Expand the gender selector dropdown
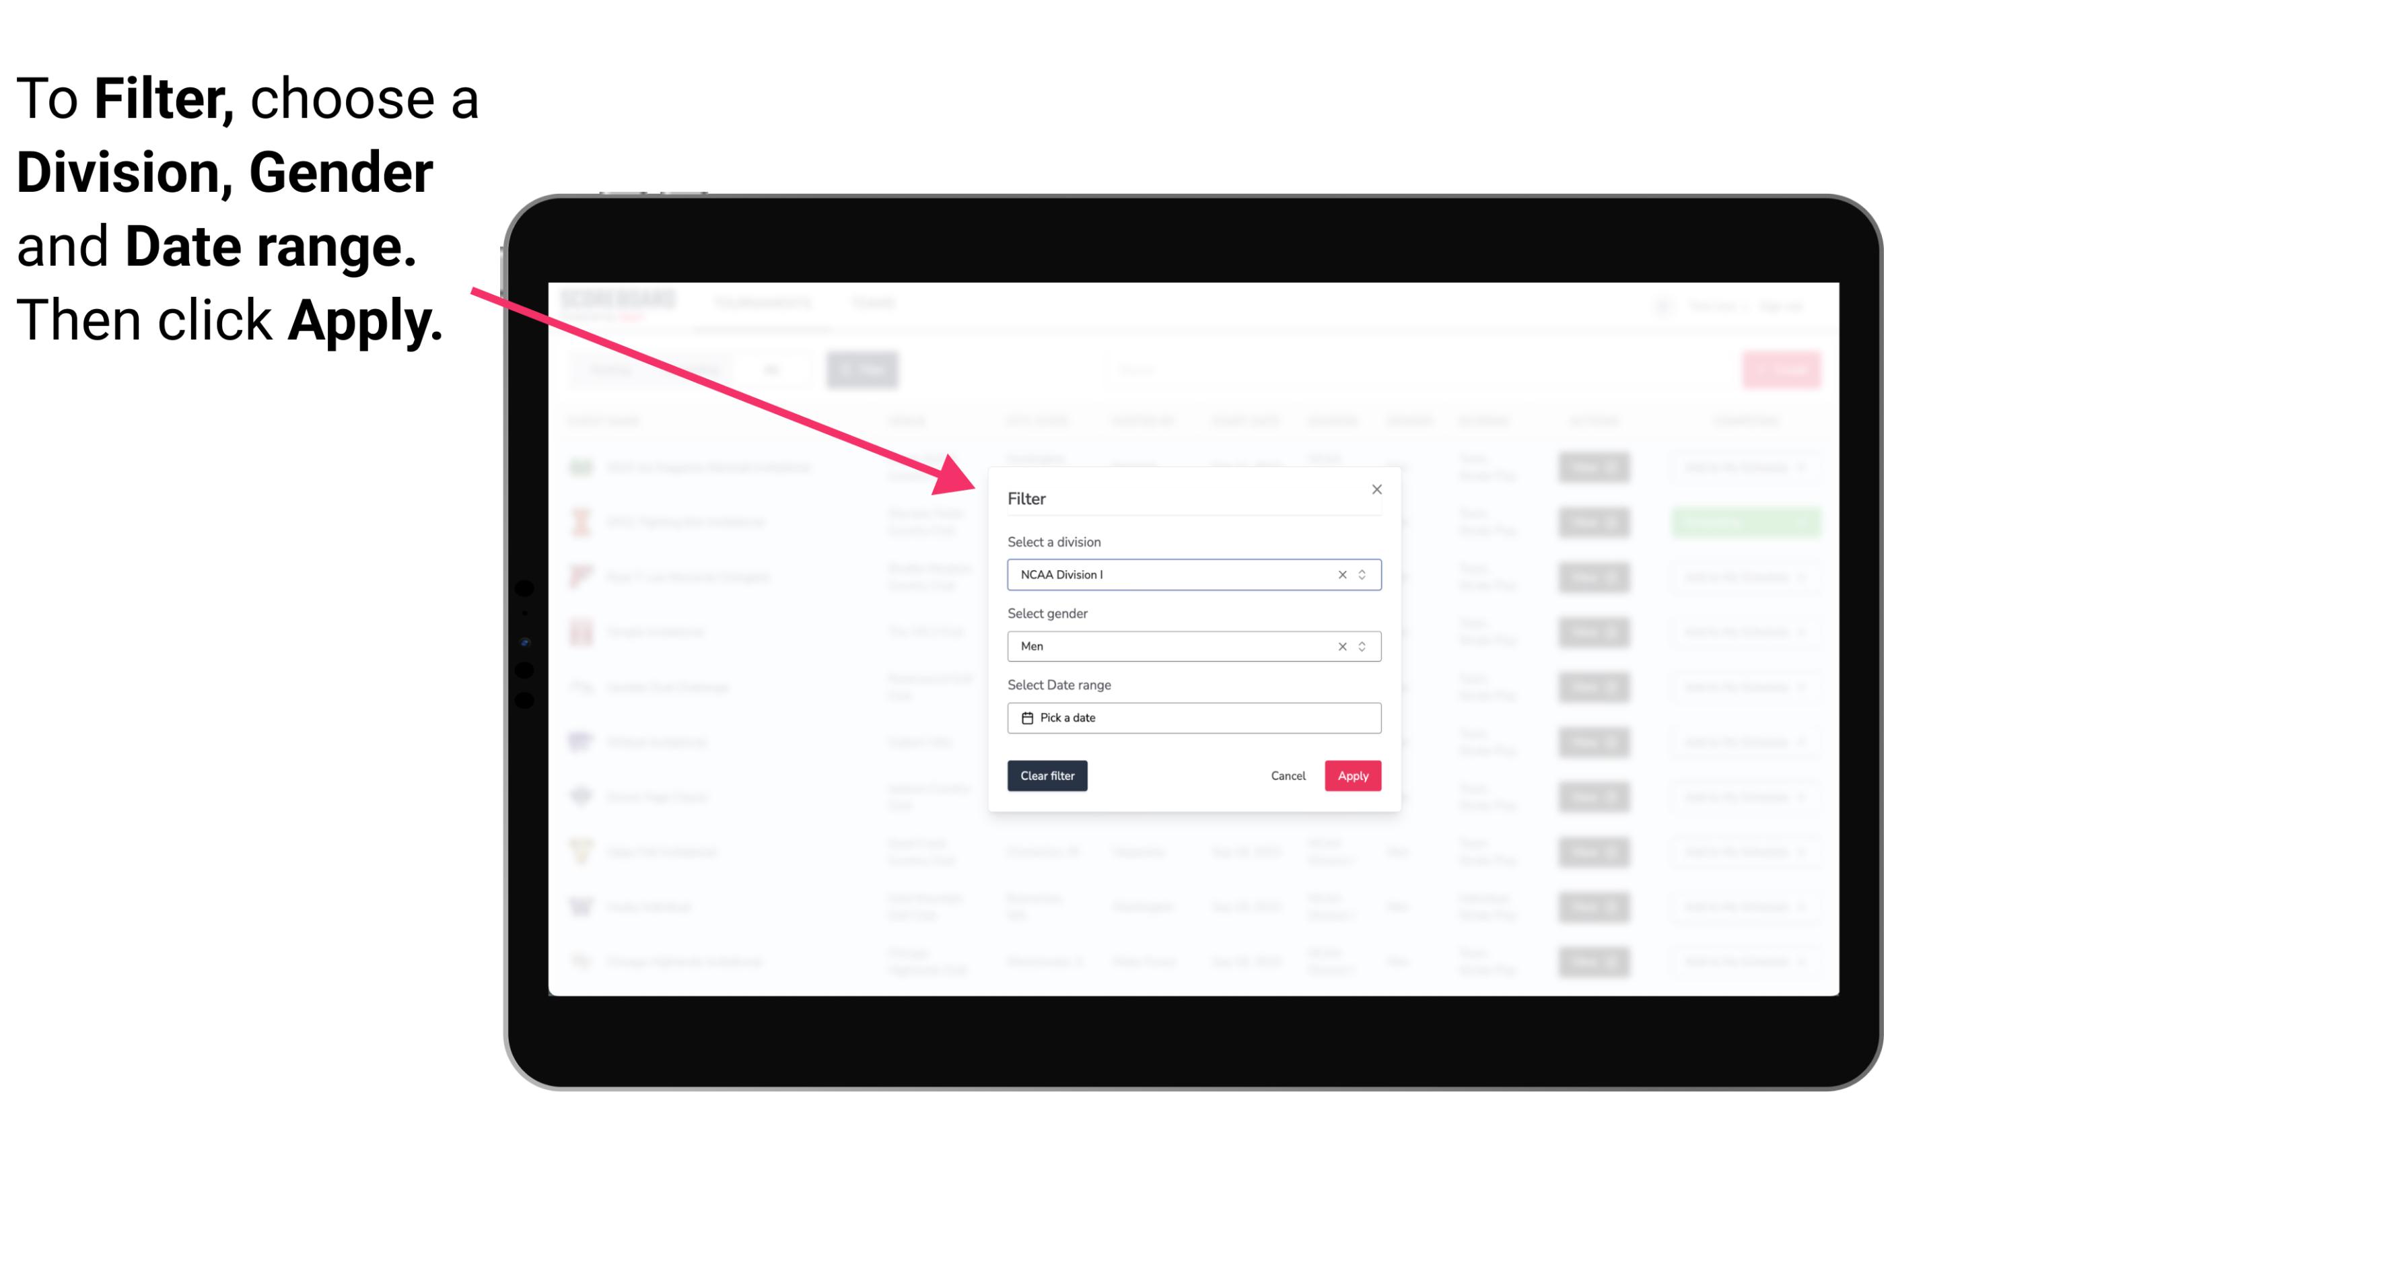The image size is (2384, 1283). (x=1360, y=646)
